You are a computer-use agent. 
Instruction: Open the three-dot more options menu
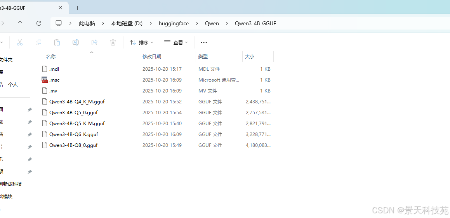tap(204, 42)
